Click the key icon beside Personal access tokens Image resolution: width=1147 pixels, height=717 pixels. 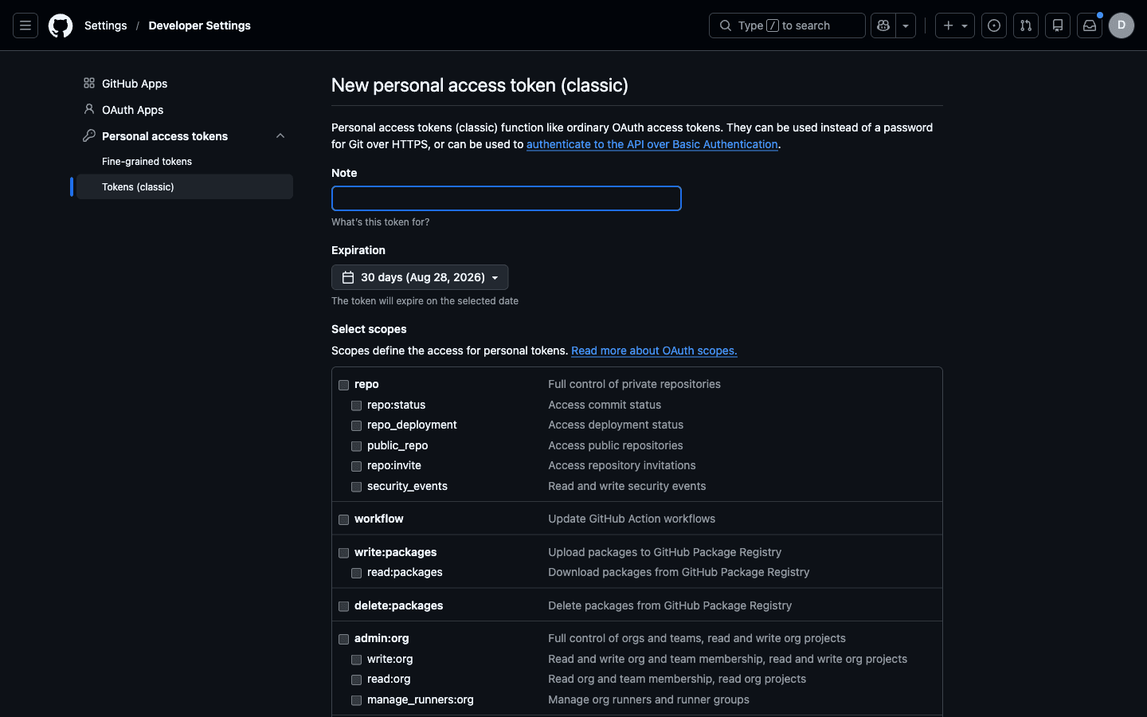point(89,135)
